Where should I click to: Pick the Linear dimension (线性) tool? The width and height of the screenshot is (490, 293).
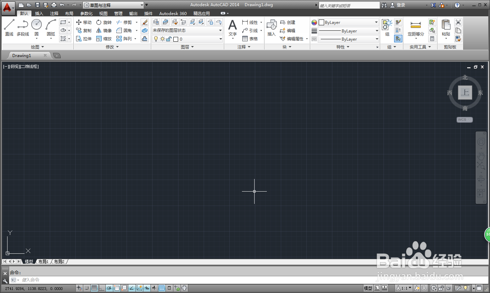250,22
